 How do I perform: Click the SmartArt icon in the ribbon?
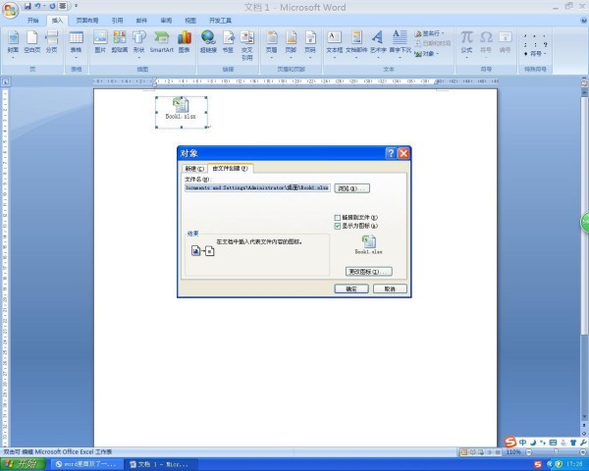pos(161,41)
